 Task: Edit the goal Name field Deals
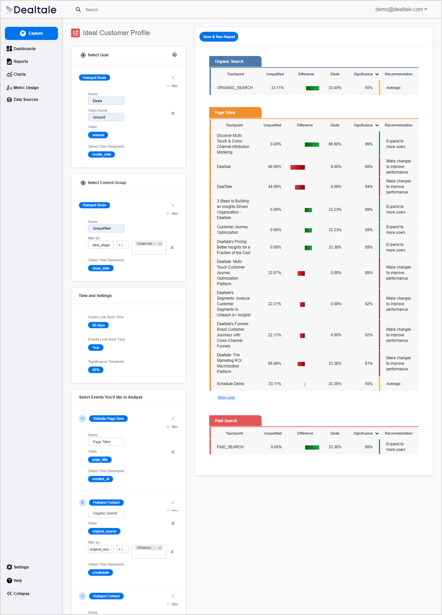(x=106, y=101)
